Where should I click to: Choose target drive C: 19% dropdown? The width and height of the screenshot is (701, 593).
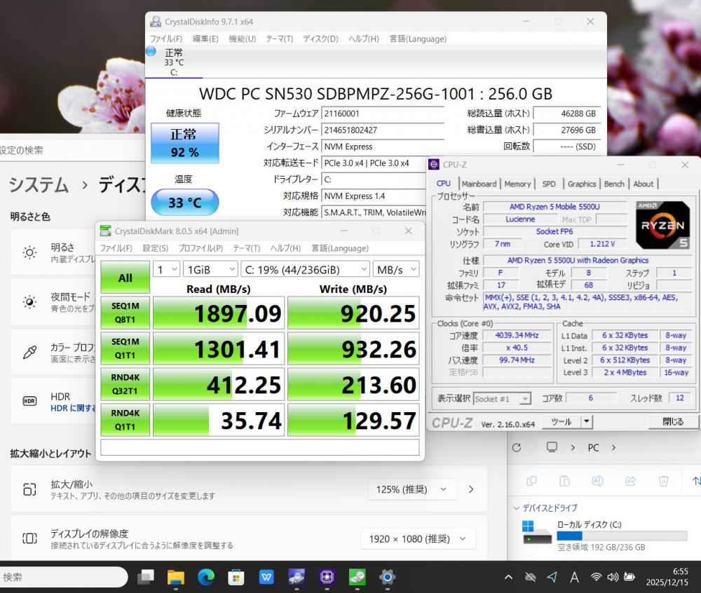coord(306,269)
